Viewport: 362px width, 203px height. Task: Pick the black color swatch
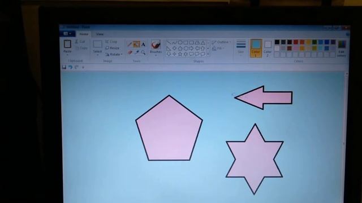point(277,42)
